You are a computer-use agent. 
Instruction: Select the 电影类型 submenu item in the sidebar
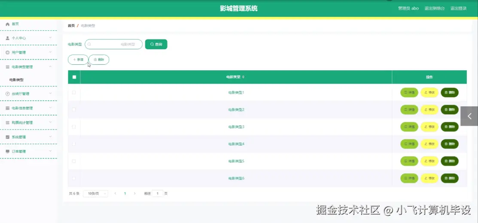point(16,80)
